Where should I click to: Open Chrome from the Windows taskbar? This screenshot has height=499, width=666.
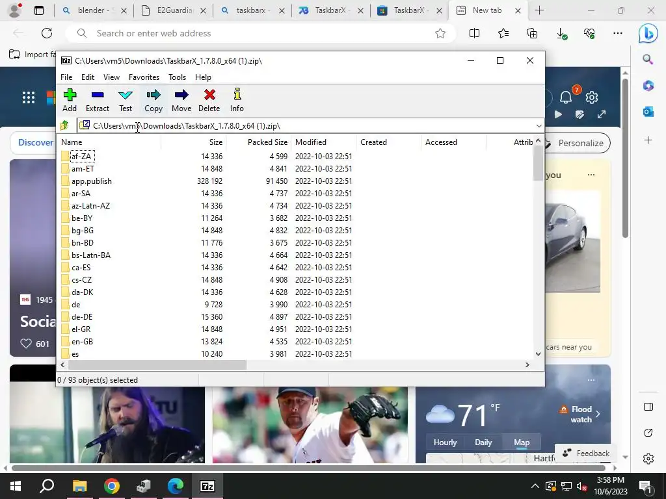click(x=112, y=486)
